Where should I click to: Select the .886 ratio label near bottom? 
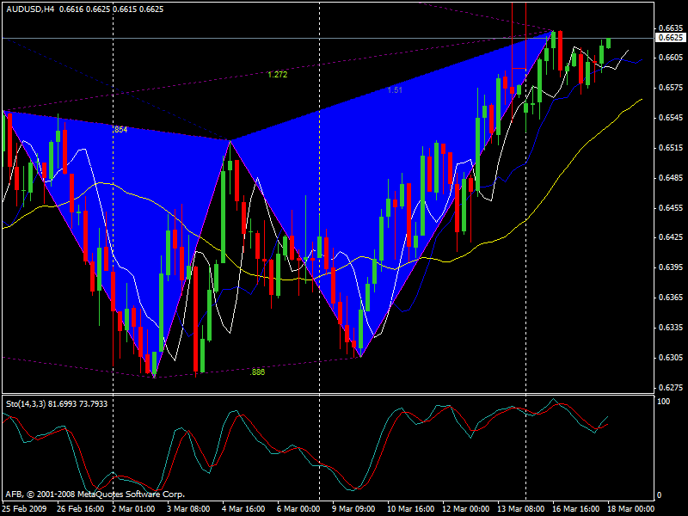coord(256,372)
